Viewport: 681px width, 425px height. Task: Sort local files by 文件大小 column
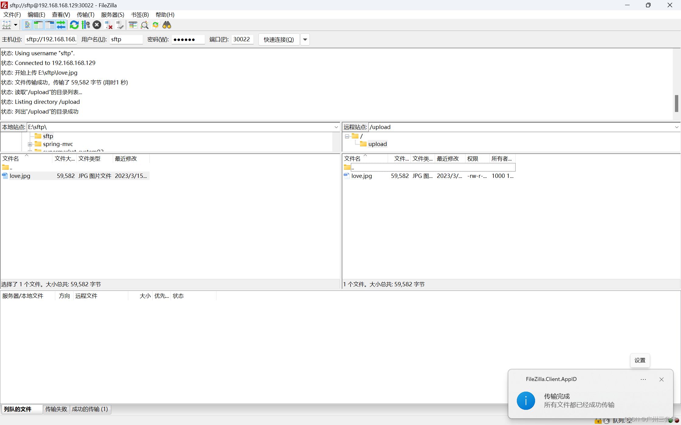[64, 158]
